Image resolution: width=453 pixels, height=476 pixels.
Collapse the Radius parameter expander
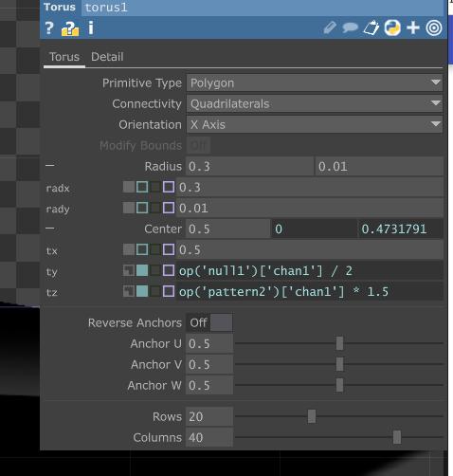point(50,165)
